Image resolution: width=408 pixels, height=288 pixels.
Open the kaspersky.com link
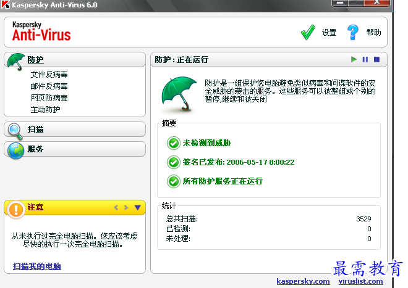click(x=303, y=281)
